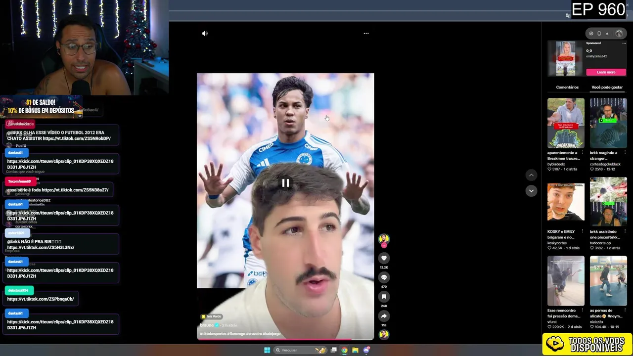Open File Explorer from the taskbar
633x356 pixels.
(x=355, y=350)
